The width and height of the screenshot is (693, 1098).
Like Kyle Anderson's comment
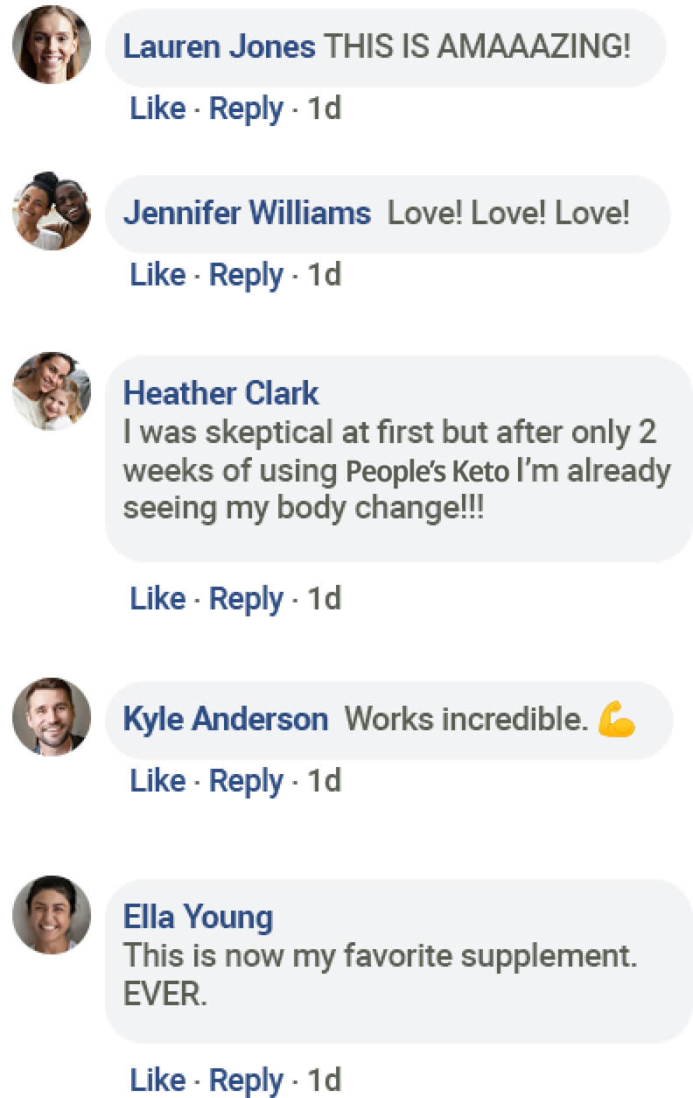tap(157, 781)
